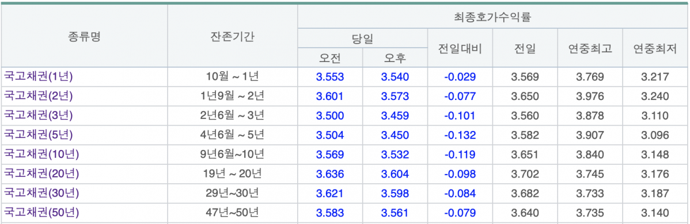Click afternoon yield 3.450

tap(395, 136)
